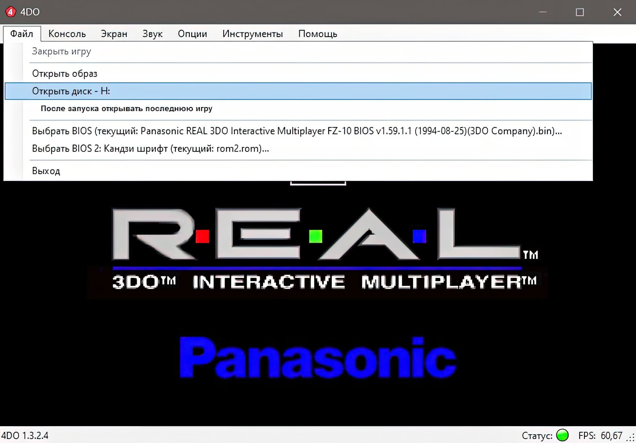The width and height of the screenshot is (636, 443).
Task: Open the Экран menu
Action: tap(114, 34)
